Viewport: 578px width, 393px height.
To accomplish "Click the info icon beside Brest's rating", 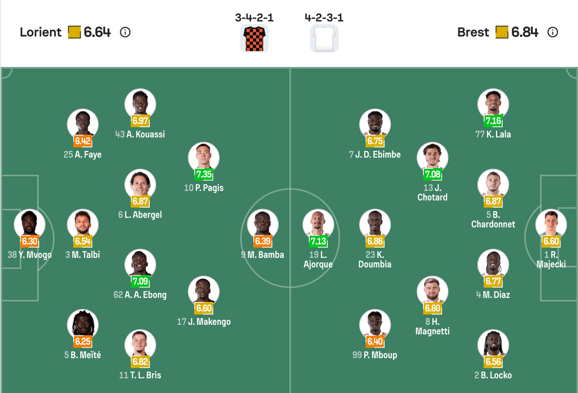I will (552, 32).
